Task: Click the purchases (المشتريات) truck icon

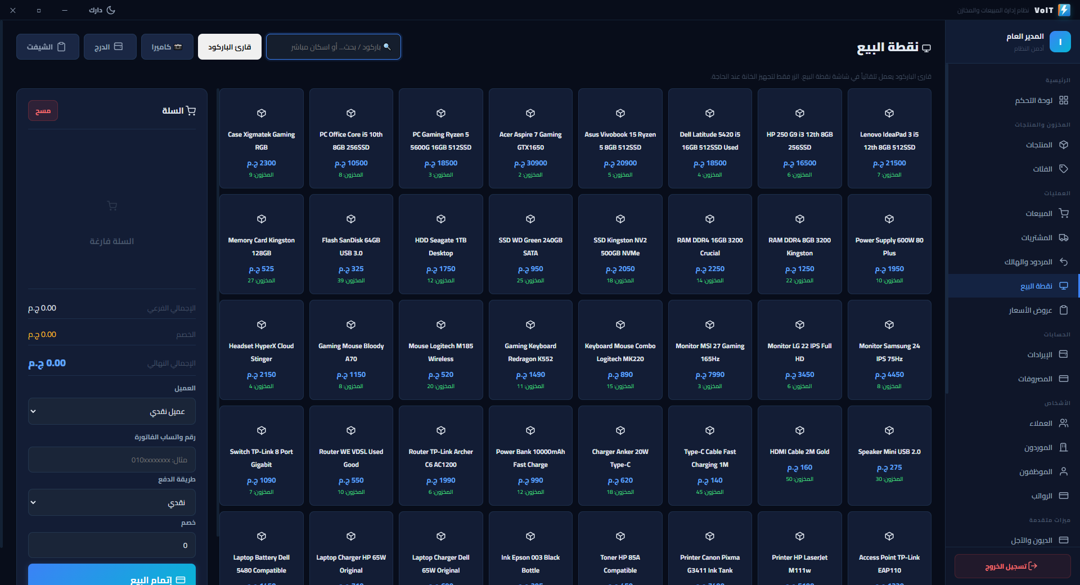Action: 1063,237
